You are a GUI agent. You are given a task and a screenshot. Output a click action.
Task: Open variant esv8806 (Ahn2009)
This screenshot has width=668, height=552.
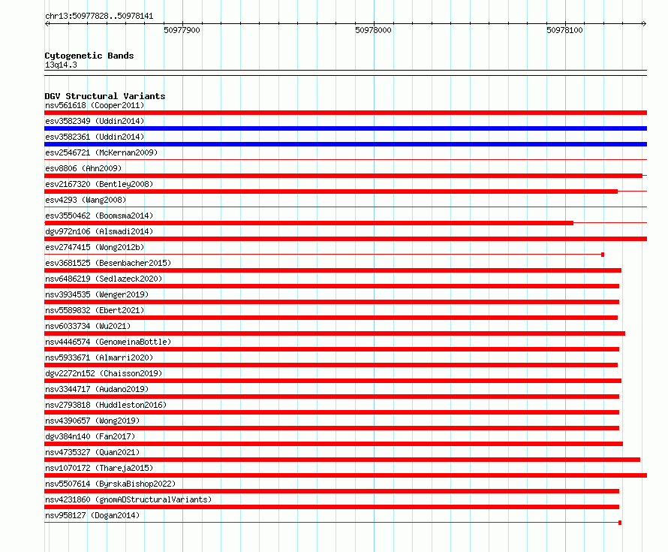pos(83,168)
